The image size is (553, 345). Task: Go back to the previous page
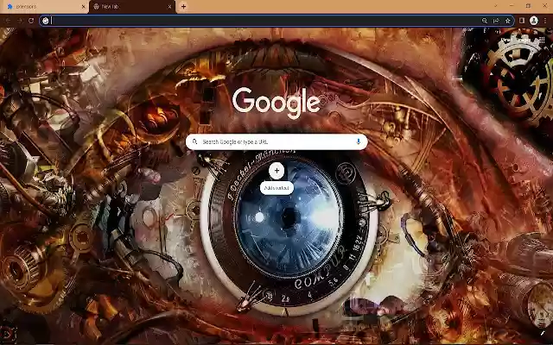pos(8,21)
